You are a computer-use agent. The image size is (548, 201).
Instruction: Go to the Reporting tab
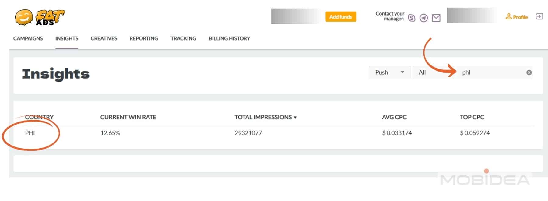(144, 38)
